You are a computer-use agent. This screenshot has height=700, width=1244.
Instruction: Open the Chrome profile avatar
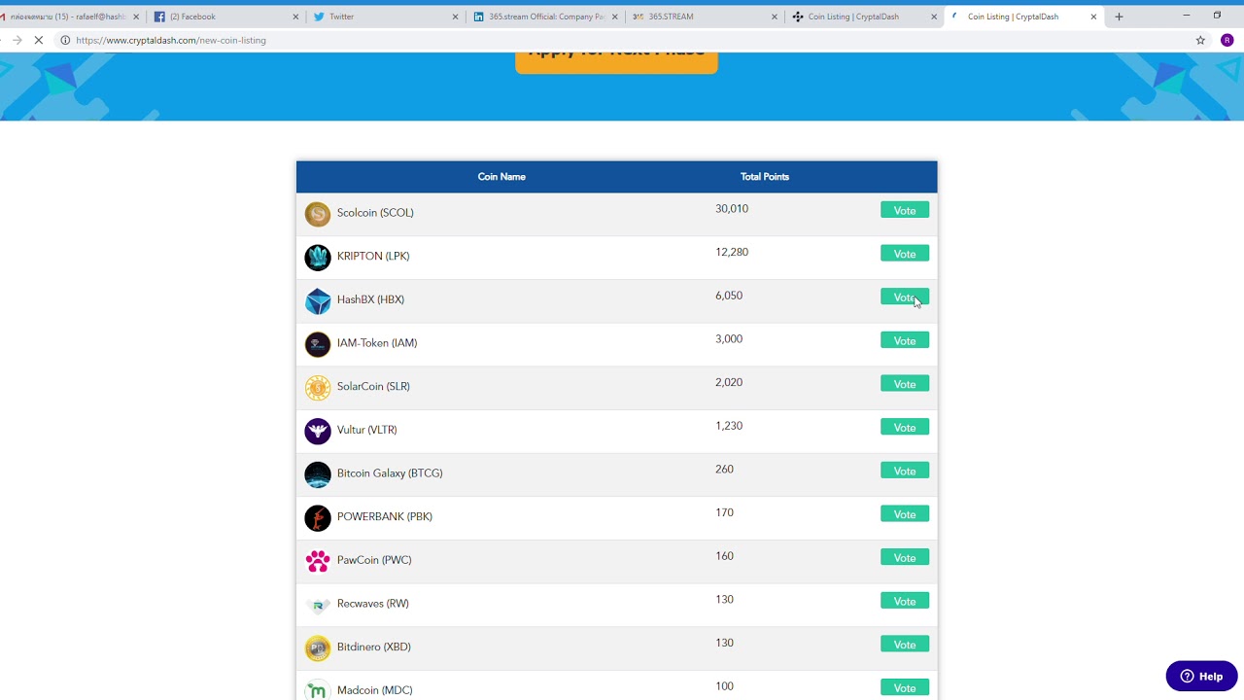tap(1227, 40)
